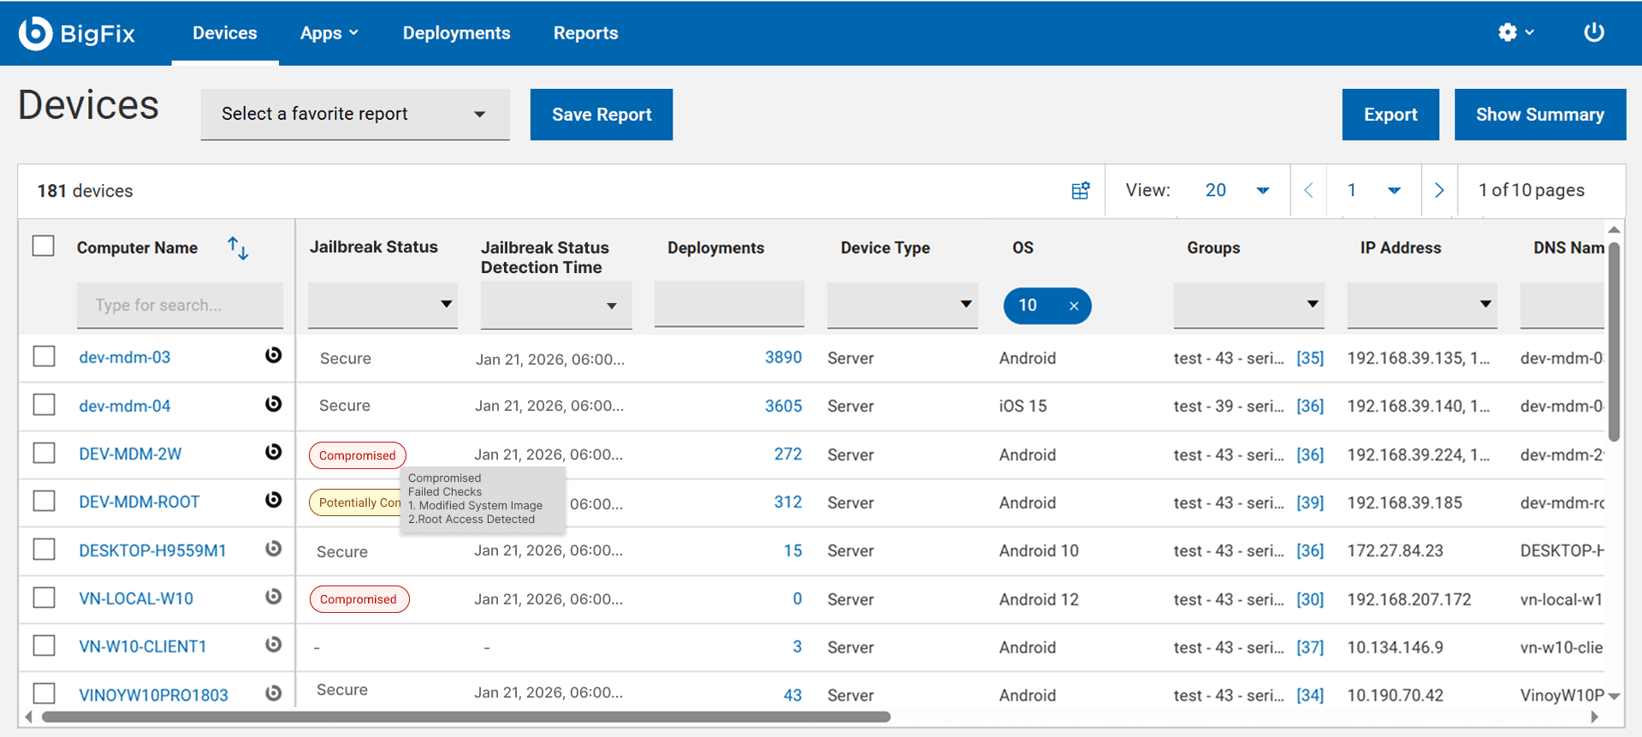Click the agent icon for VN-W10-CLIENT1

273,645
